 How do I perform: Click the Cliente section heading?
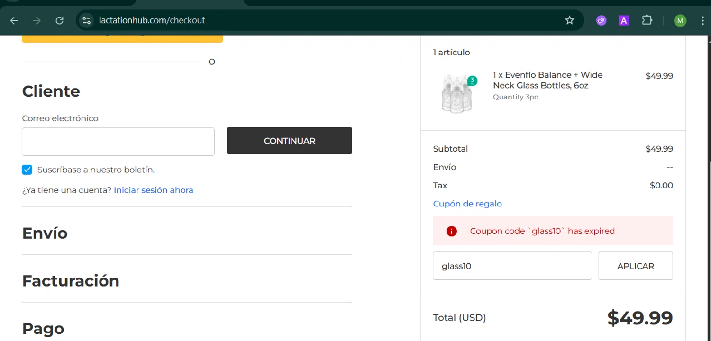(51, 91)
